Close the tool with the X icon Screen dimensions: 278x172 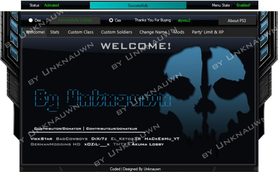click(263, 14)
